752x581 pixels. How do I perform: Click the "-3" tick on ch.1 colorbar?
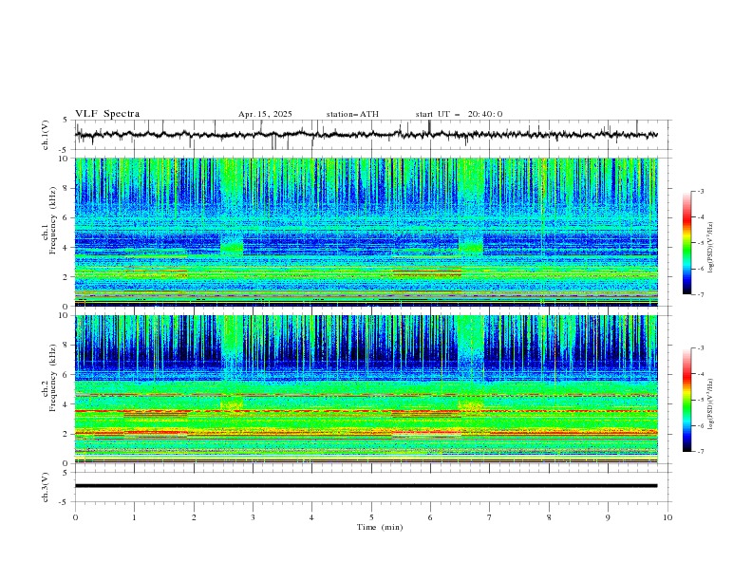[x=701, y=191]
